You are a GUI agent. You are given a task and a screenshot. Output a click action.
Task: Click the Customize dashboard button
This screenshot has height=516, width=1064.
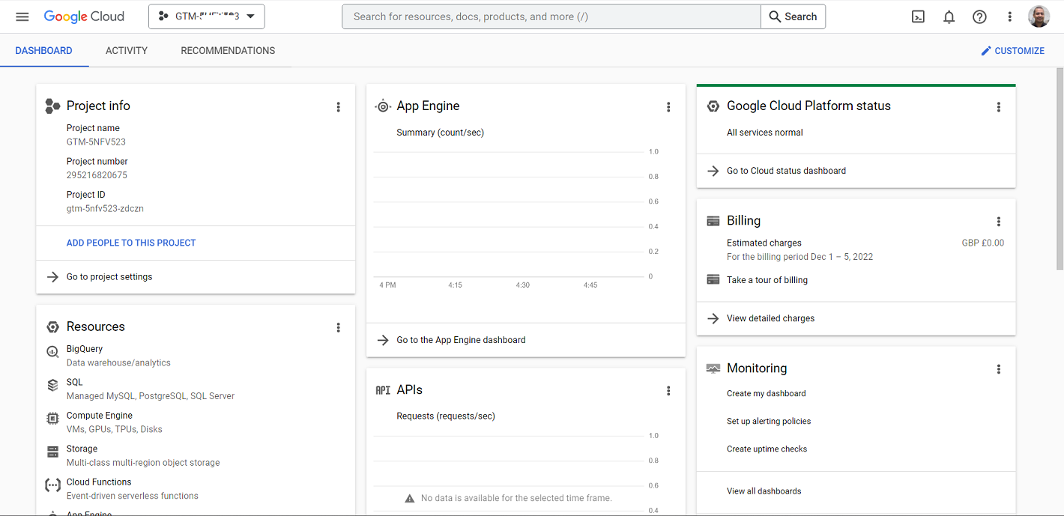point(1012,51)
